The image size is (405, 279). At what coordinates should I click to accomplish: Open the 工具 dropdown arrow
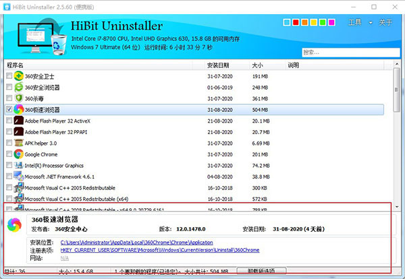click(x=371, y=23)
